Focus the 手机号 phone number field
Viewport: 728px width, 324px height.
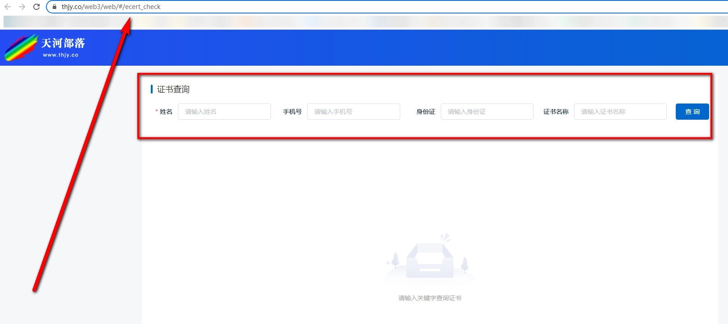(x=353, y=112)
